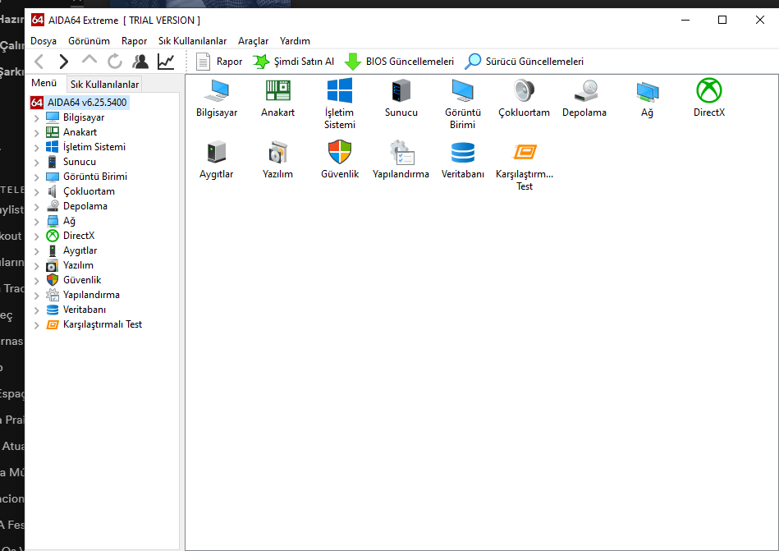Expand the Güvenlik tree node
This screenshot has width=779, height=551.
(x=37, y=281)
